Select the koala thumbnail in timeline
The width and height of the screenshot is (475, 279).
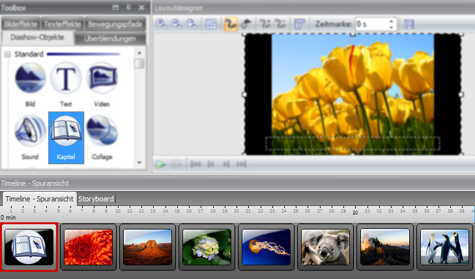coord(324,247)
